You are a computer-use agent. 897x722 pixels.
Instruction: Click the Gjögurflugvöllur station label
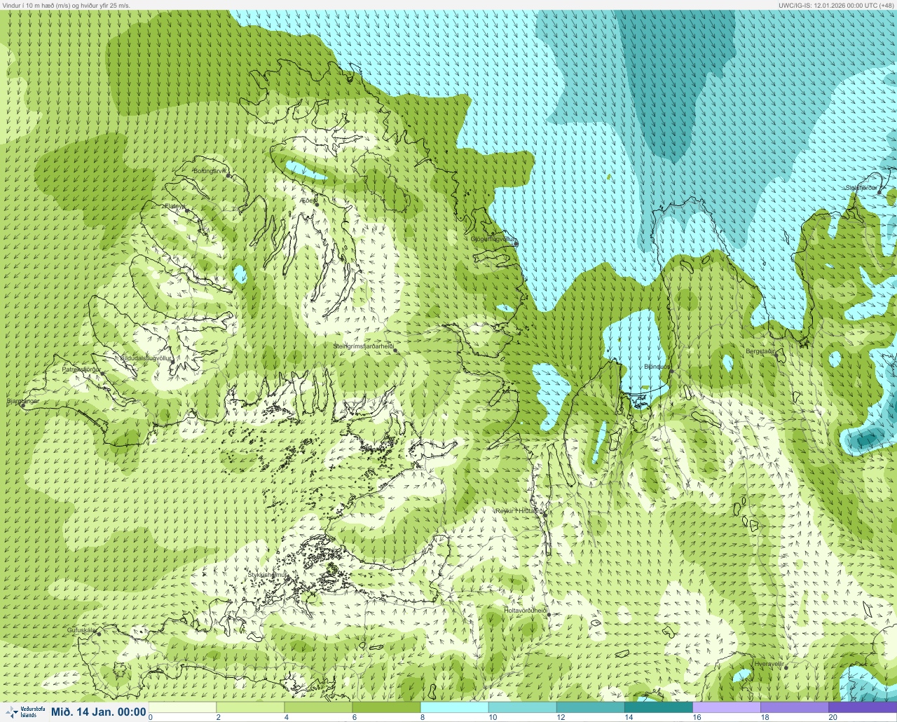(493, 239)
